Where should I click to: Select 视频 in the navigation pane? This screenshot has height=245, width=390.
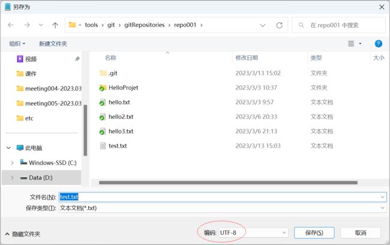click(x=31, y=59)
